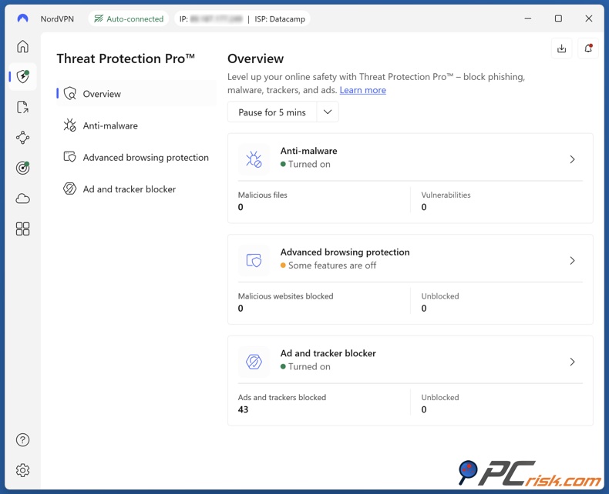Open the Settings gear icon
609x494 pixels.
coord(23,470)
